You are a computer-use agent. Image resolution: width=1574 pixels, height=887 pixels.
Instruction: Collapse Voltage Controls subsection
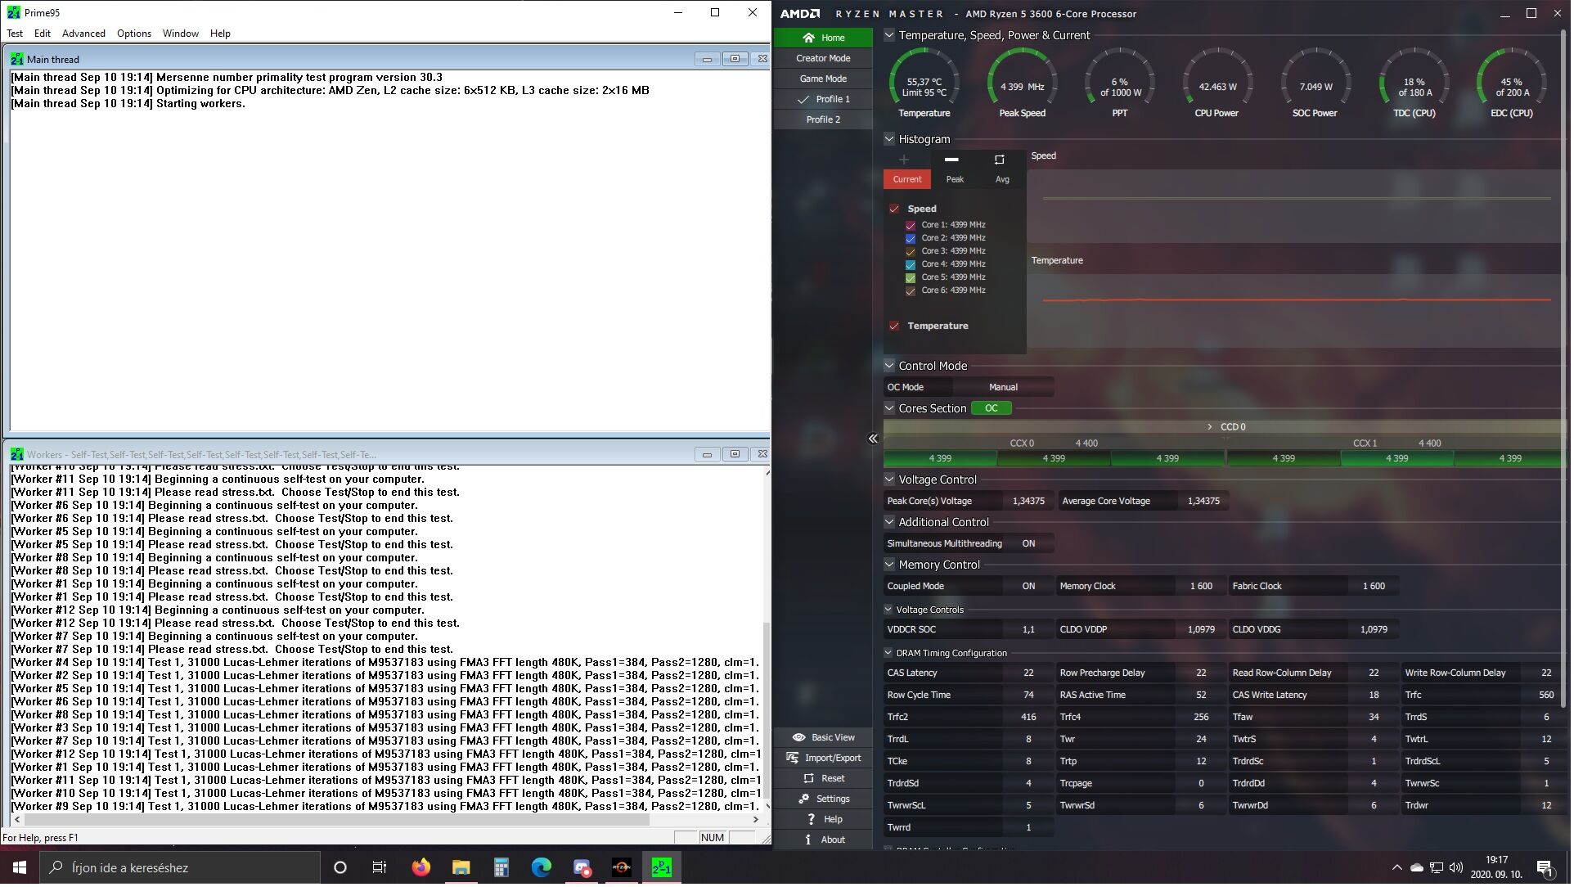889,610
